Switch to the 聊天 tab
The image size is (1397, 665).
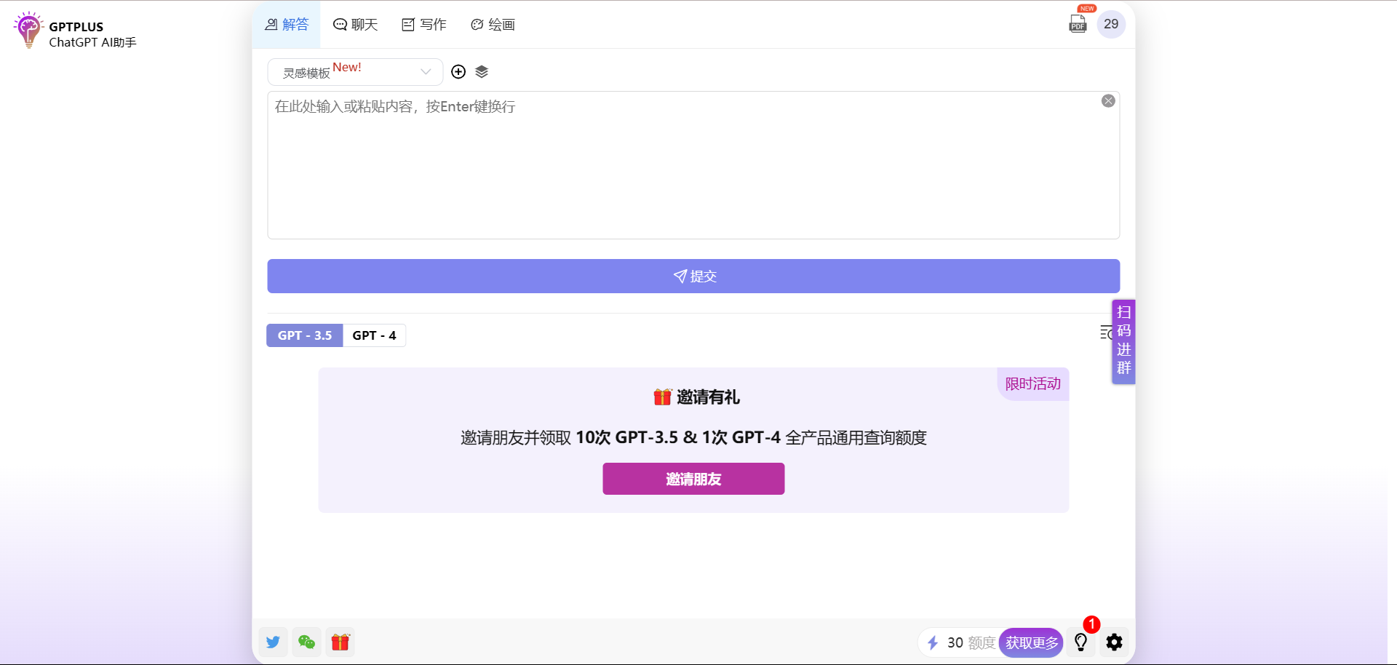pyautogui.click(x=355, y=24)
